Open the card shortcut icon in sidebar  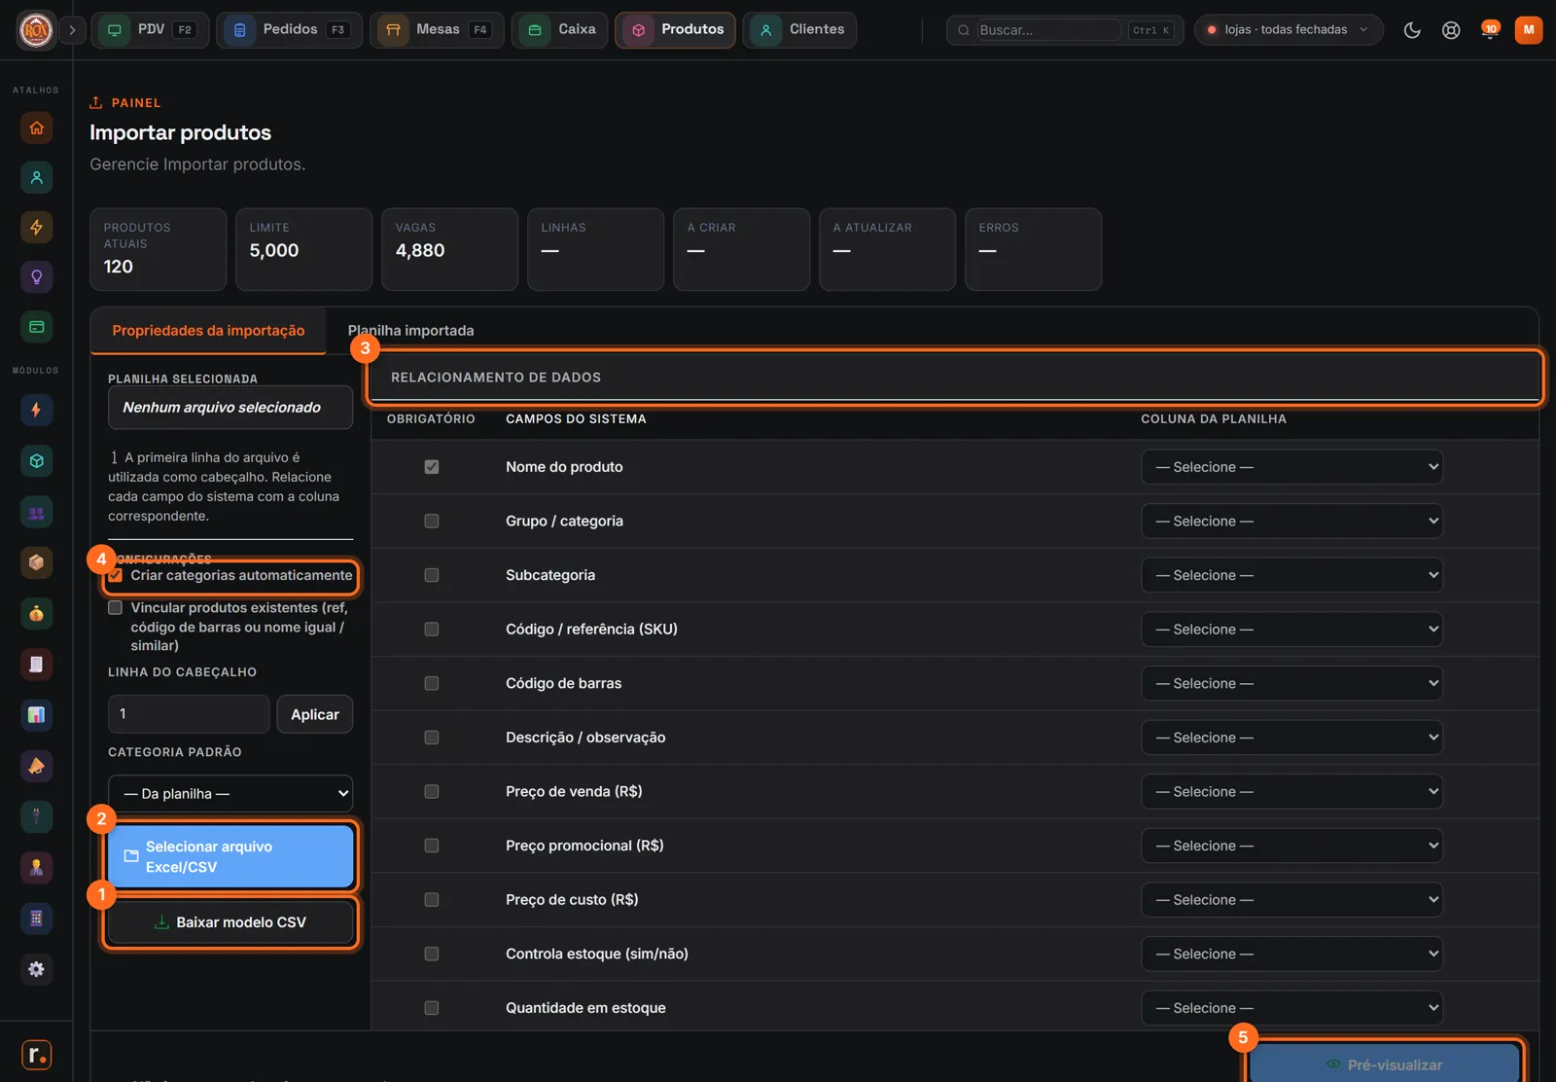pyautogui.click(x=36, y=327)
